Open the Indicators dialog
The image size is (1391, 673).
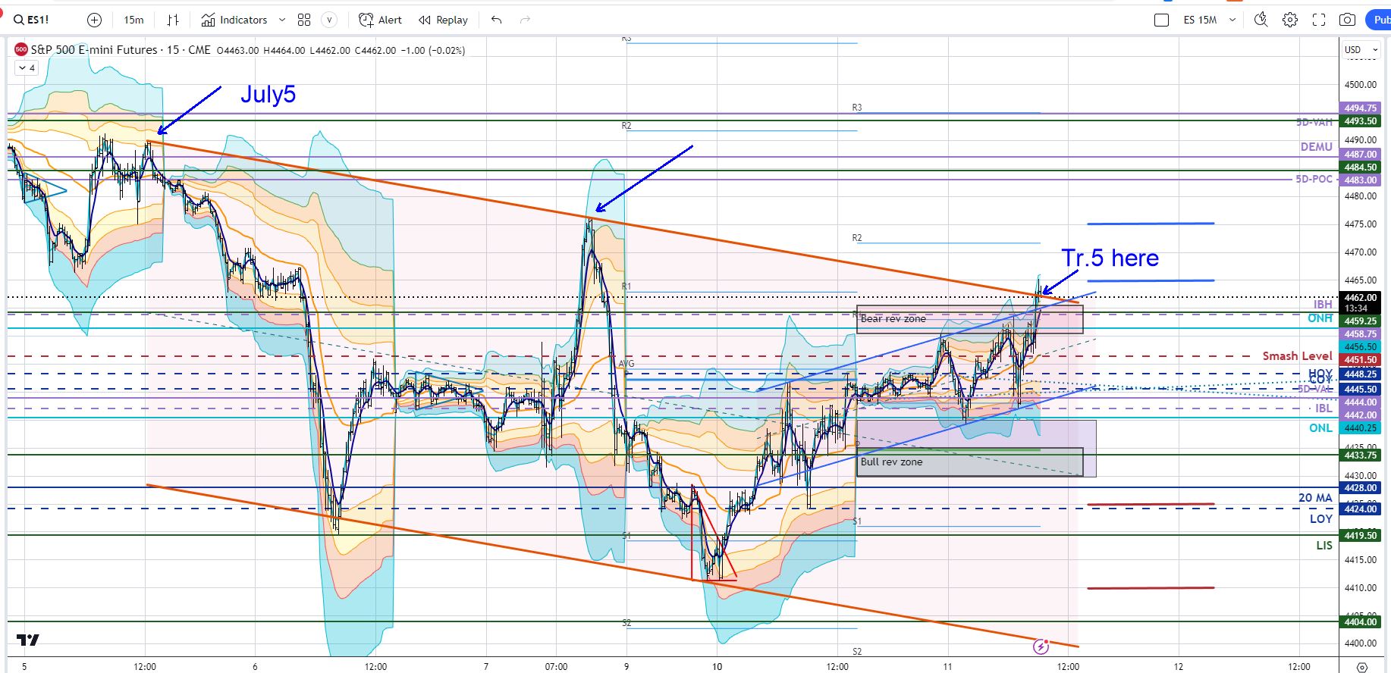(234, 20)
